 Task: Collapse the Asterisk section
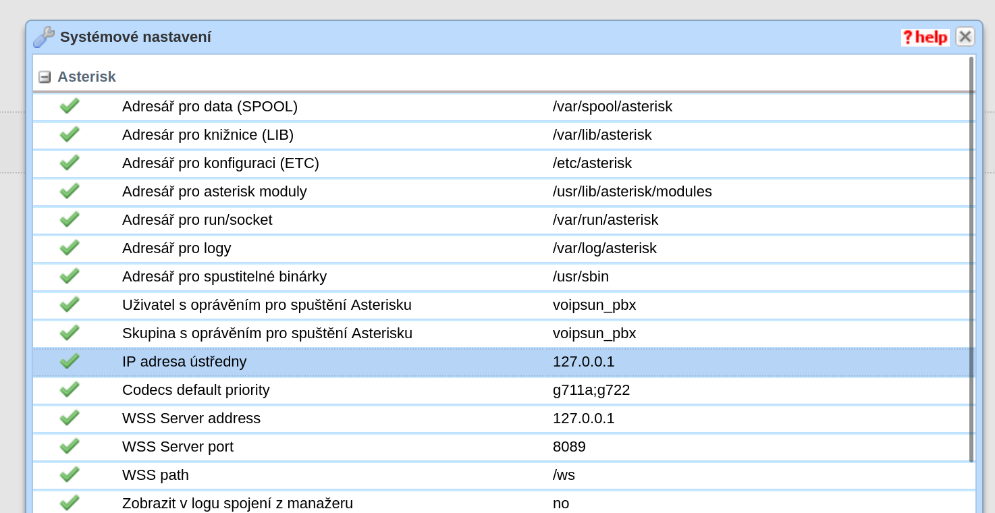click(45, 77)
